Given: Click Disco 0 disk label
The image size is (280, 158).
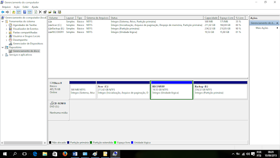Looking at the screenshot, I should click(x=57, y=83).
